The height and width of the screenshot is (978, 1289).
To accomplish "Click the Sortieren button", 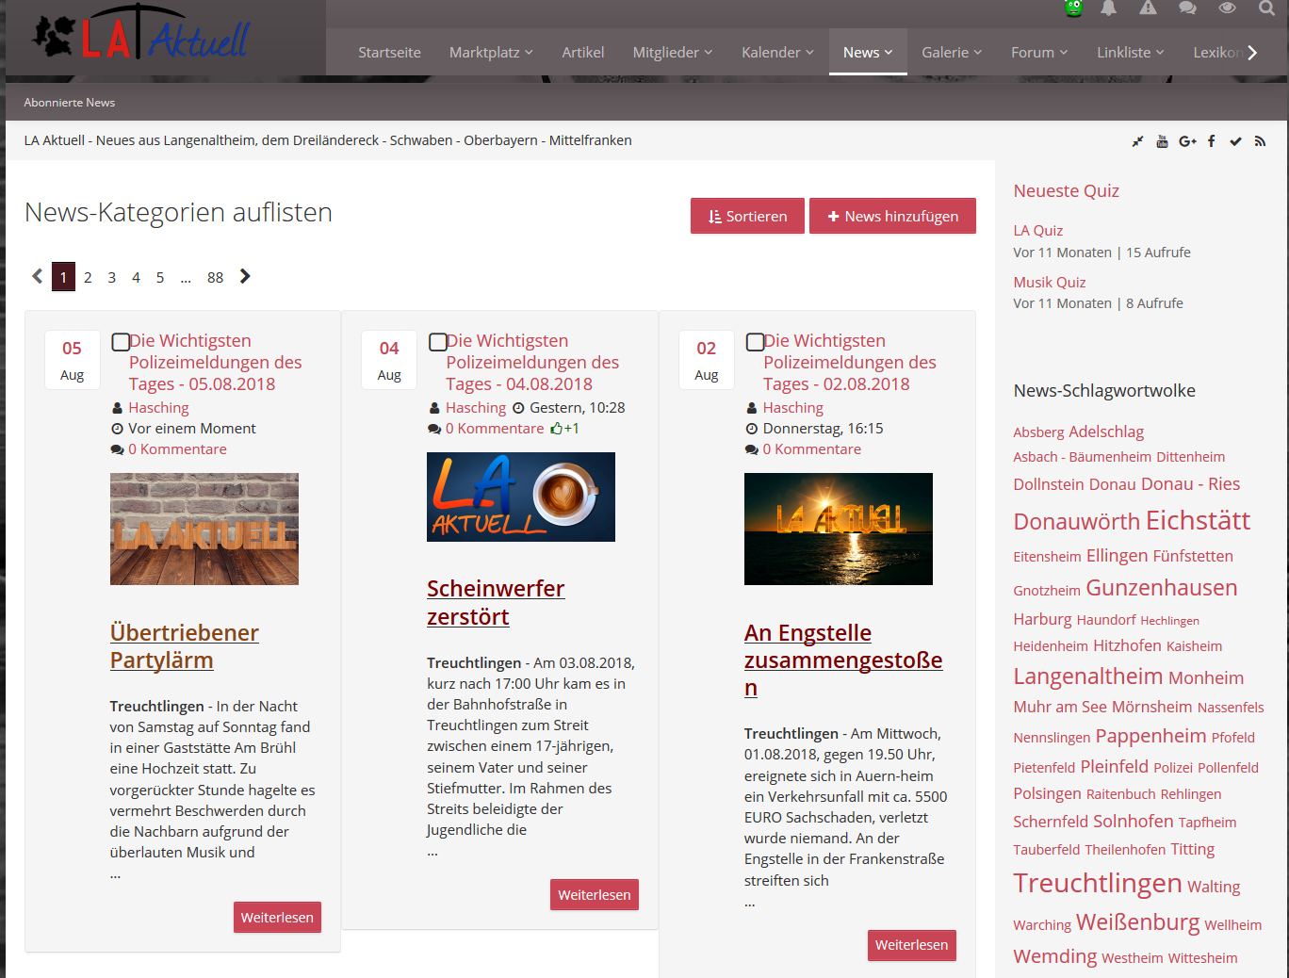I will pos(747,216).
